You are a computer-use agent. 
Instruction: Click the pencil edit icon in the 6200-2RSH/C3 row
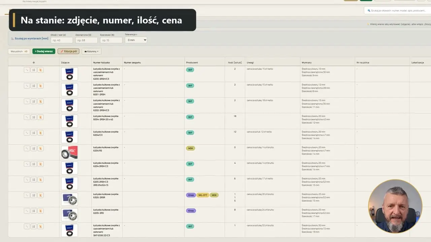(27, 70)
